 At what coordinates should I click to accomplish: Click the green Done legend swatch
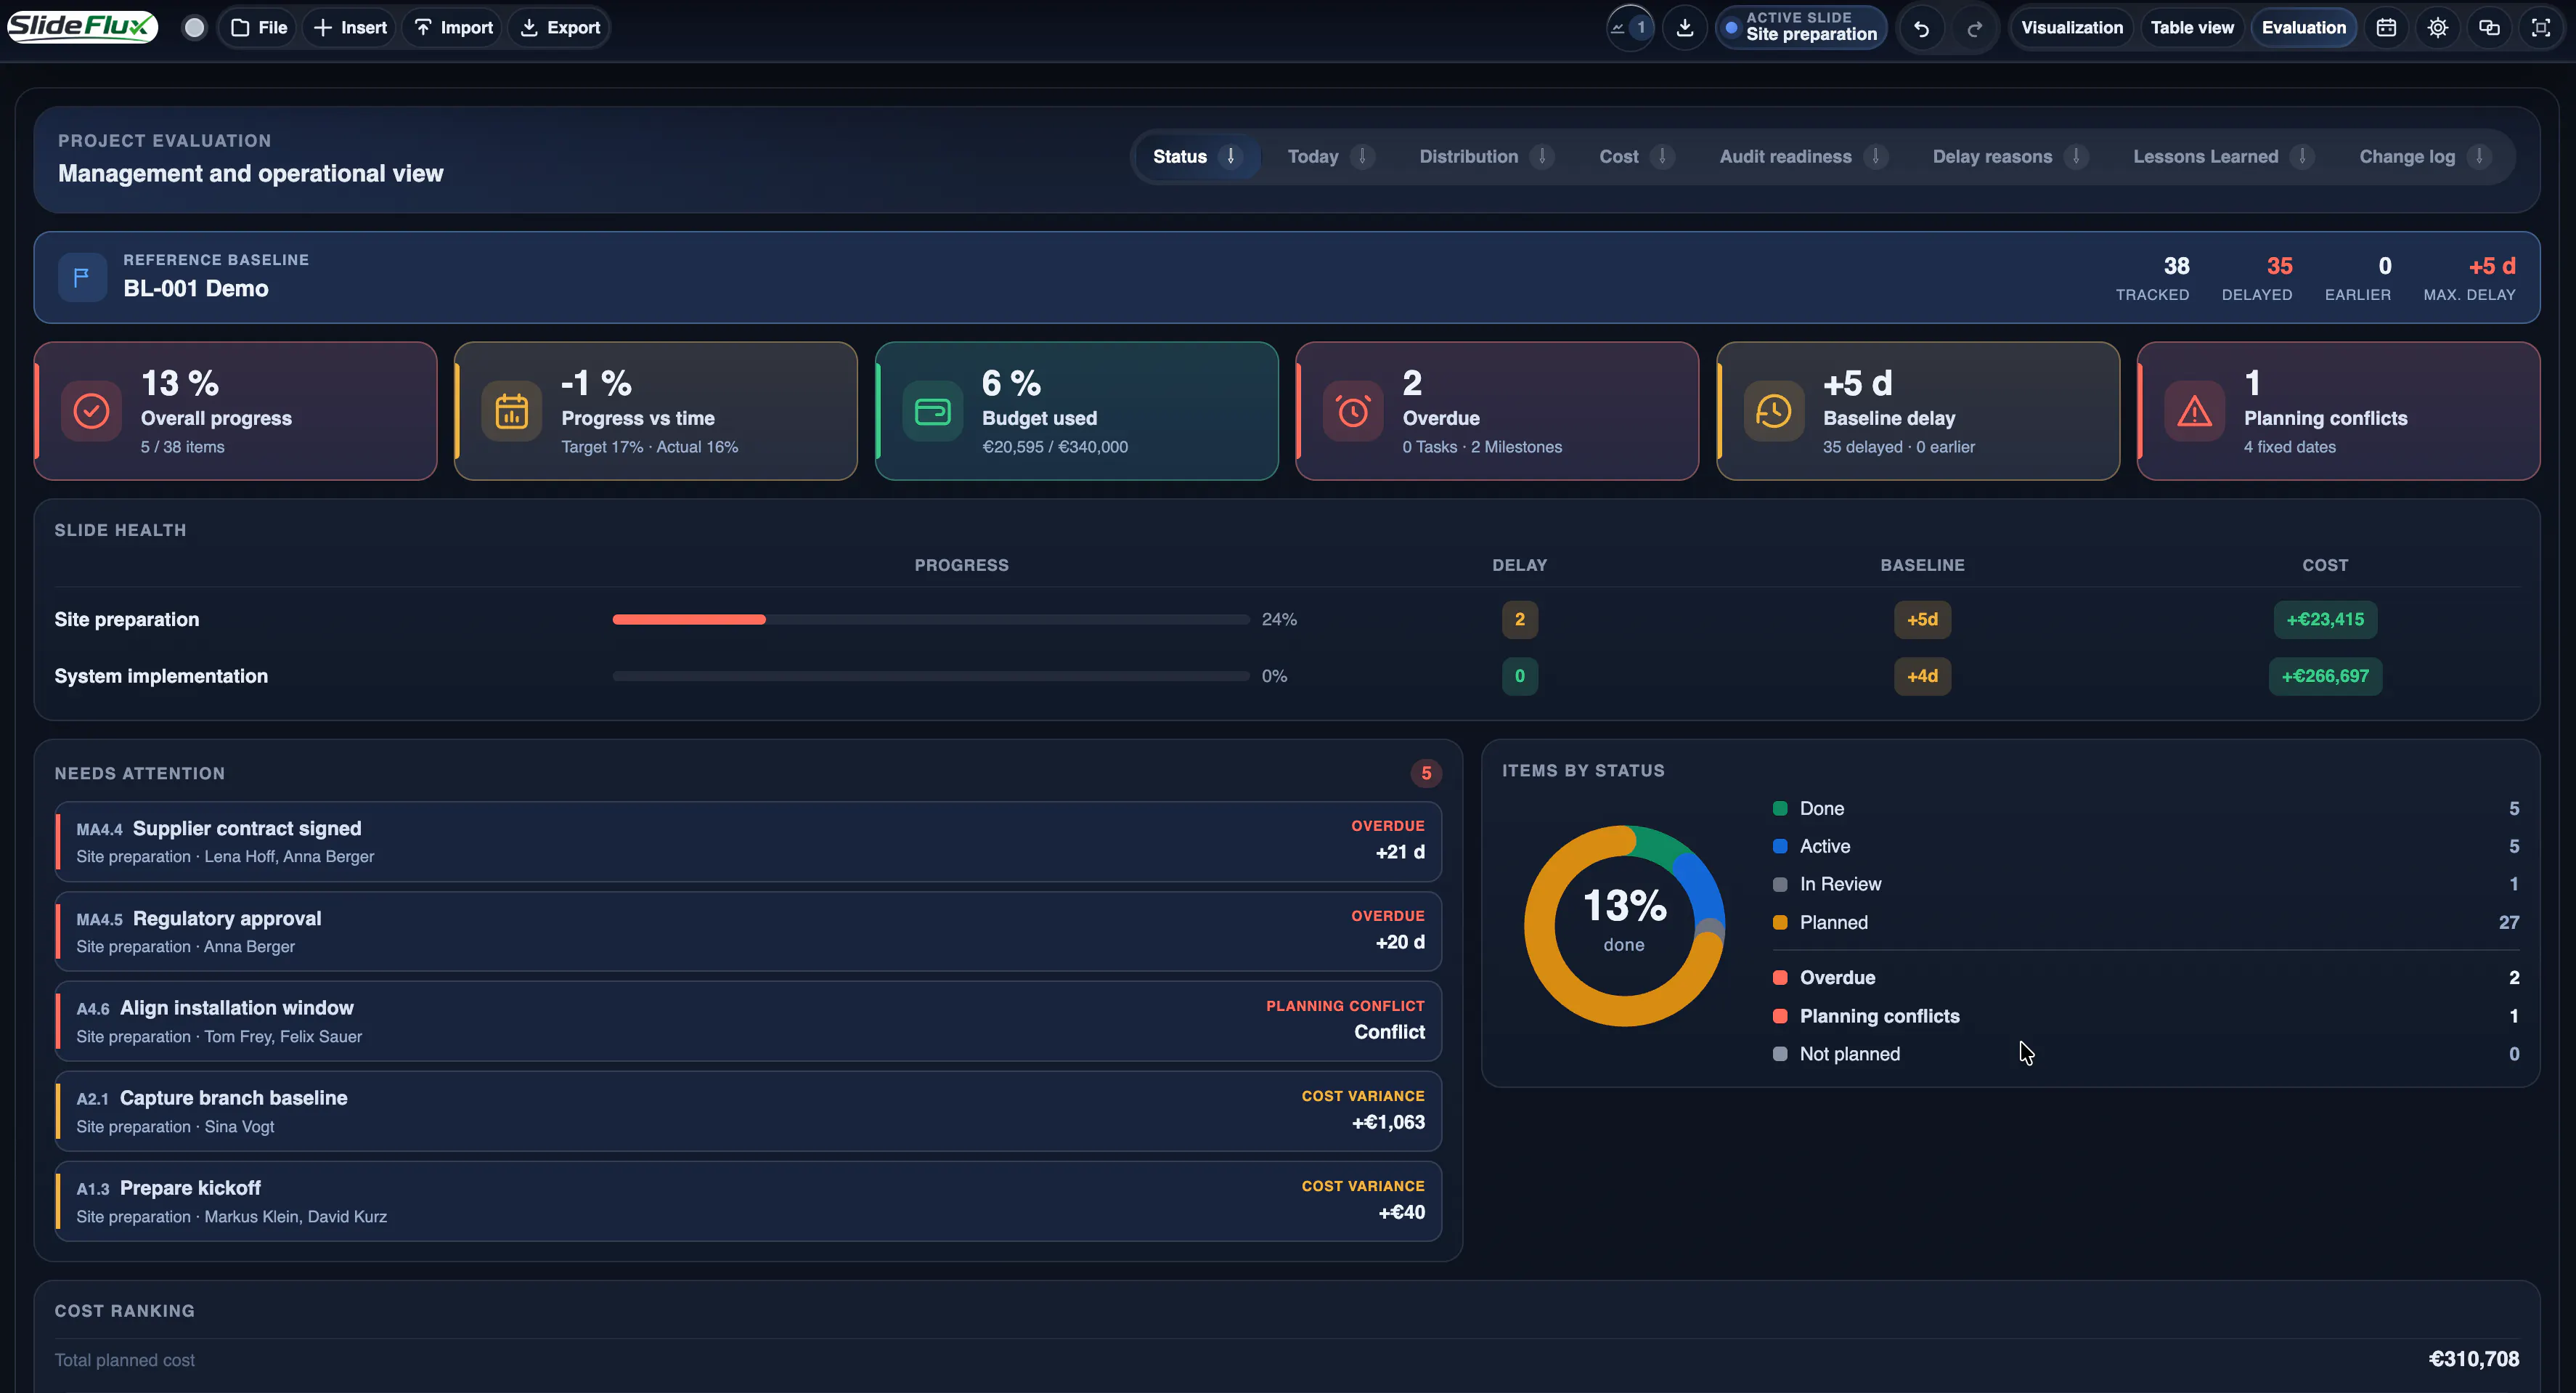click(1779, 808)
